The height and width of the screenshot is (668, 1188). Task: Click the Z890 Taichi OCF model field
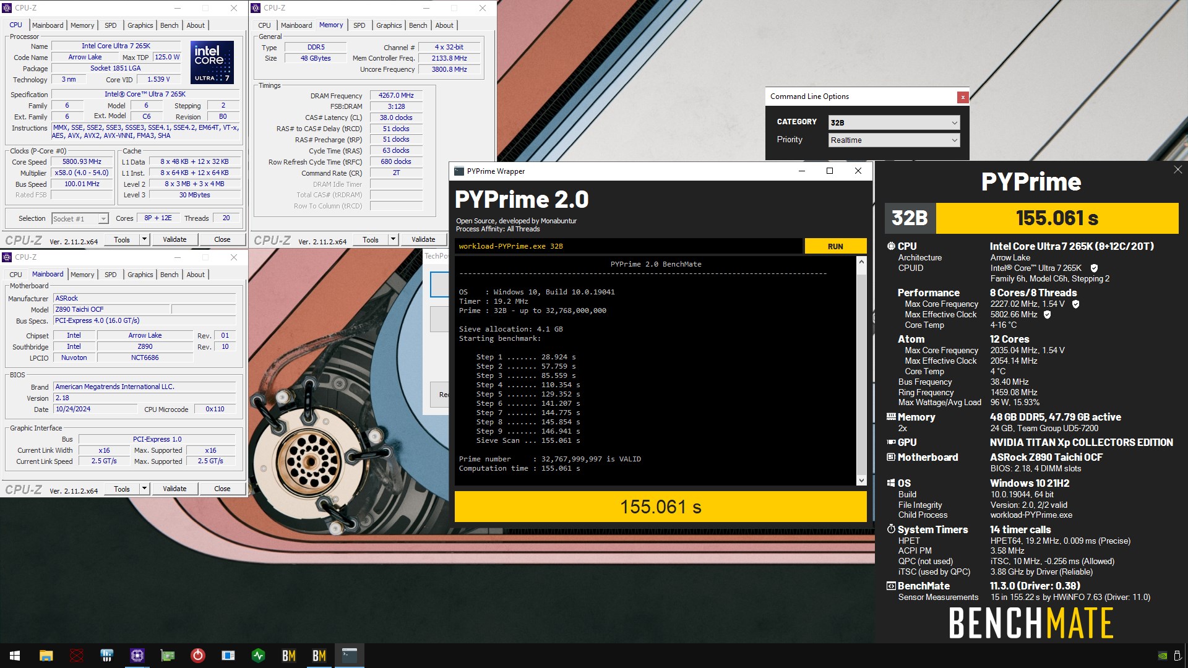pos(111,309)
